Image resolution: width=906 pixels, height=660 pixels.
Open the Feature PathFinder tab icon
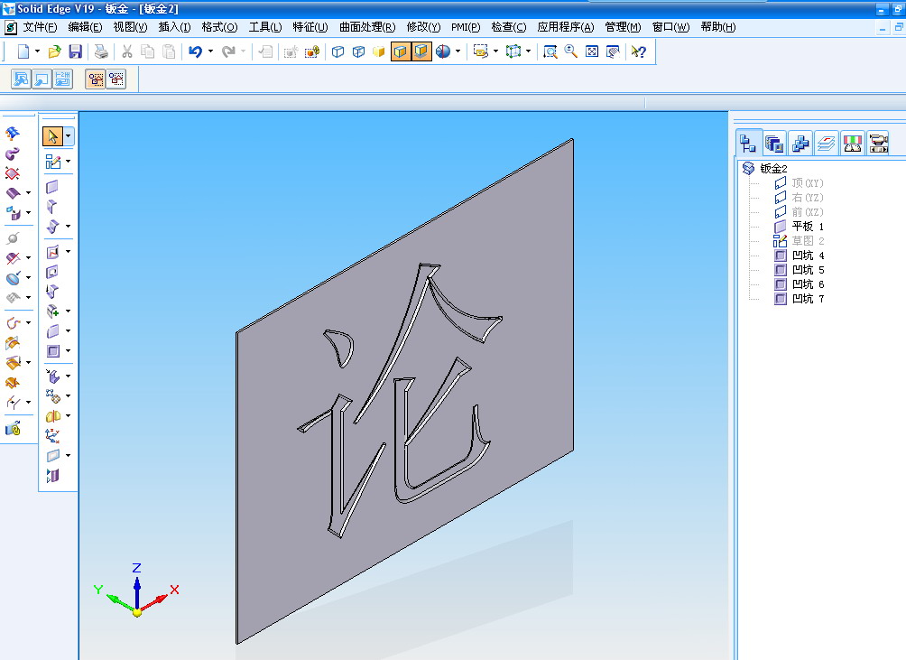(748, 143)
